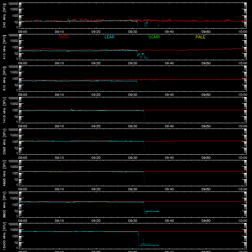
Task: Click 09:00 tick label under 8800 MHz plot
Action: 23,221
